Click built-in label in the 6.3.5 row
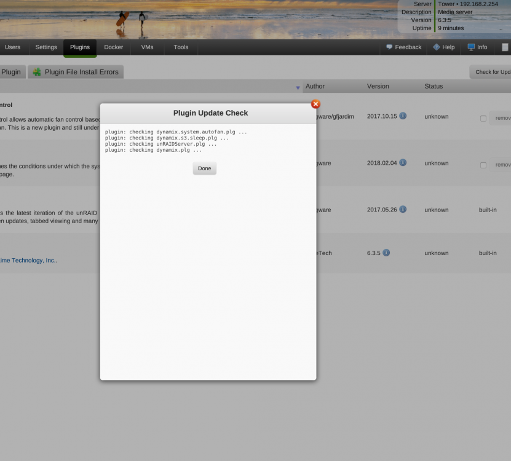511x461 pixels. tap(488, 253)
